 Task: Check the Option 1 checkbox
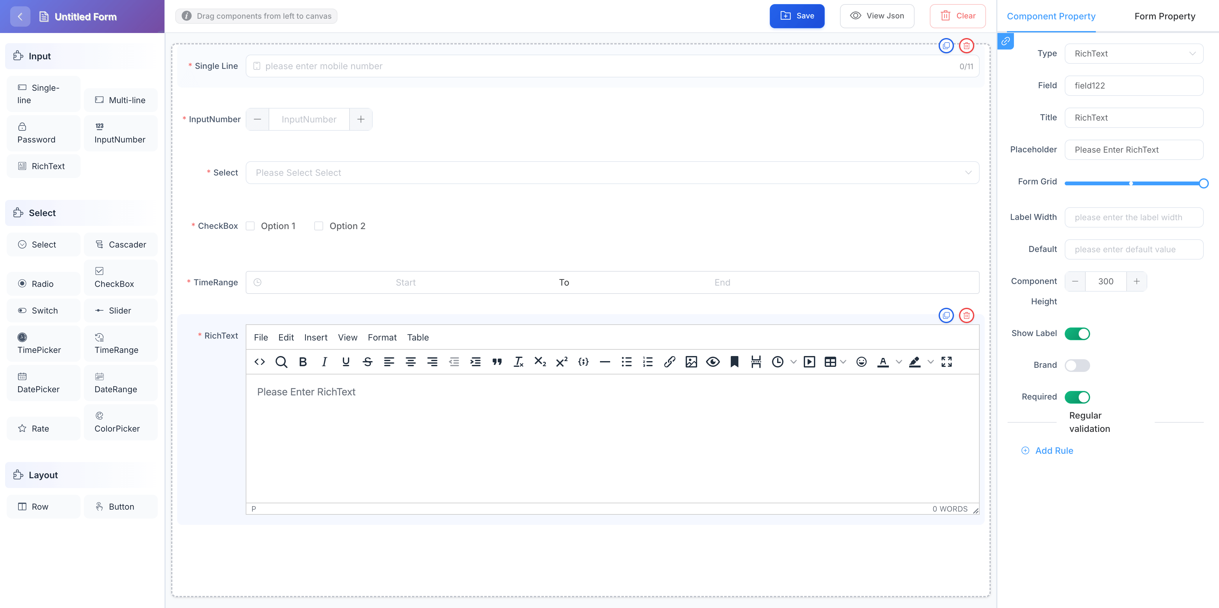pos(250,226)
